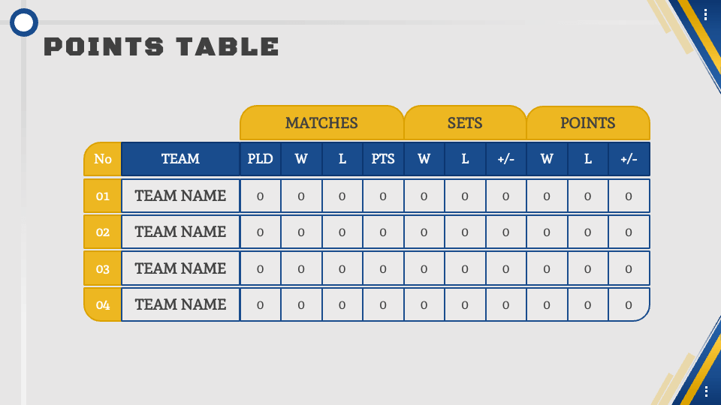Select TEAM NAME in row 04
This screenshot has width=721, height=405.
(180, 304)
